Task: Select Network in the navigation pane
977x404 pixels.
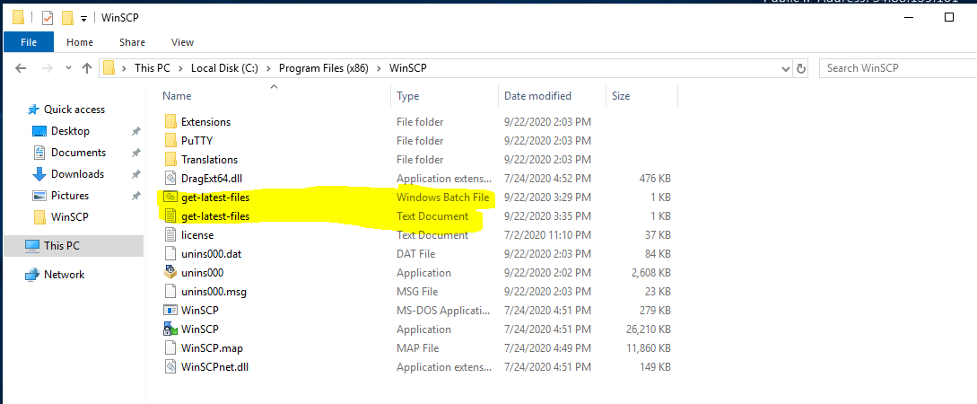Action: pyautogui.click(x=64, y=275)
